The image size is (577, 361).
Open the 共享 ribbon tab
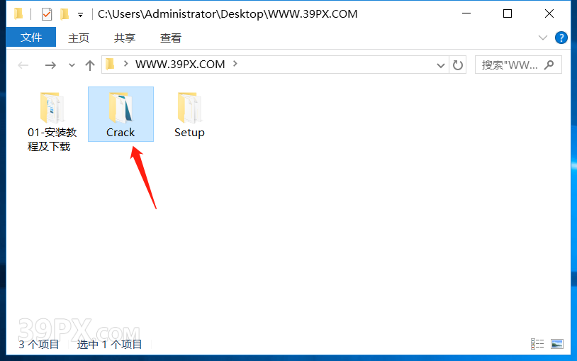point(125,38)
